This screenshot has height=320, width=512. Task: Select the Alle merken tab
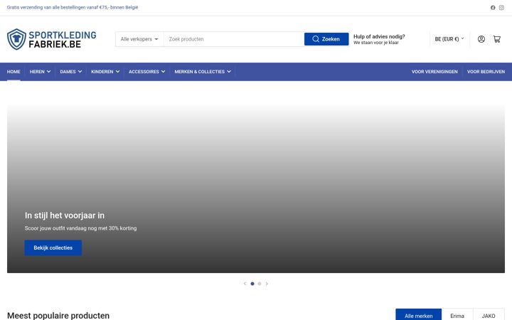point(418,316)
